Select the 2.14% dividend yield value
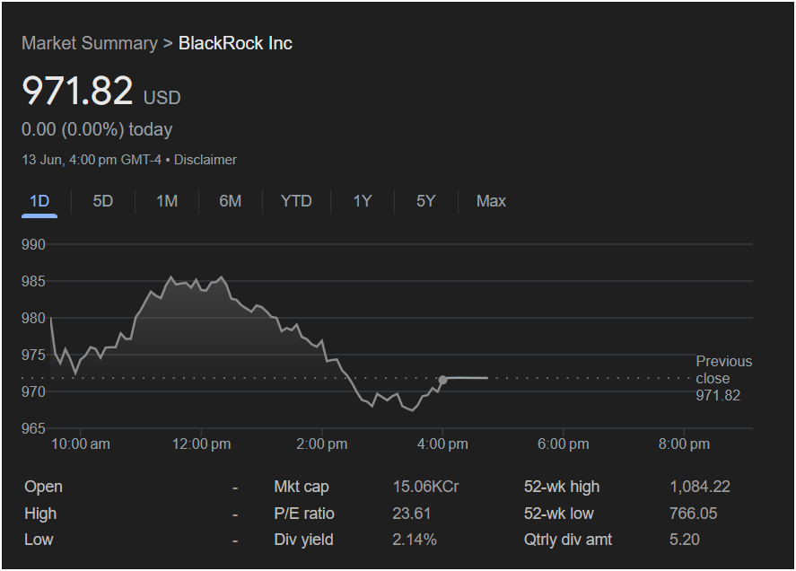The height and width of the screenshot is (571, 796). (x=415, y=540)
